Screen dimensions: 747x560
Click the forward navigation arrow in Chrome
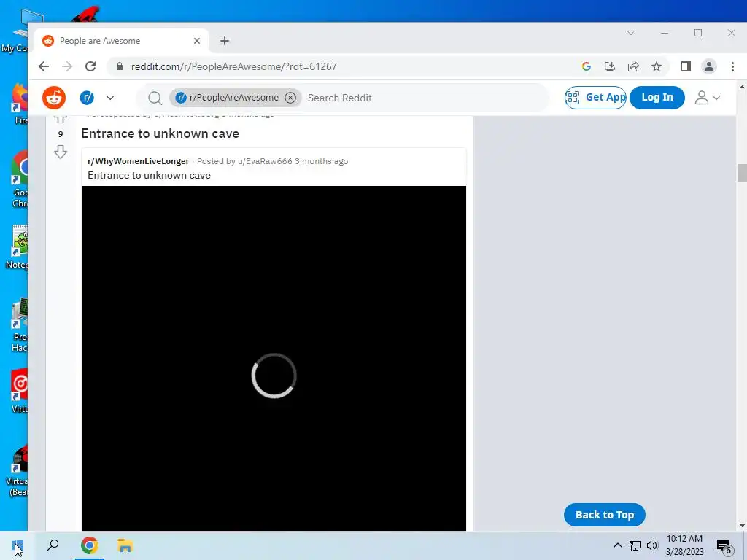(x=67, y=66)
